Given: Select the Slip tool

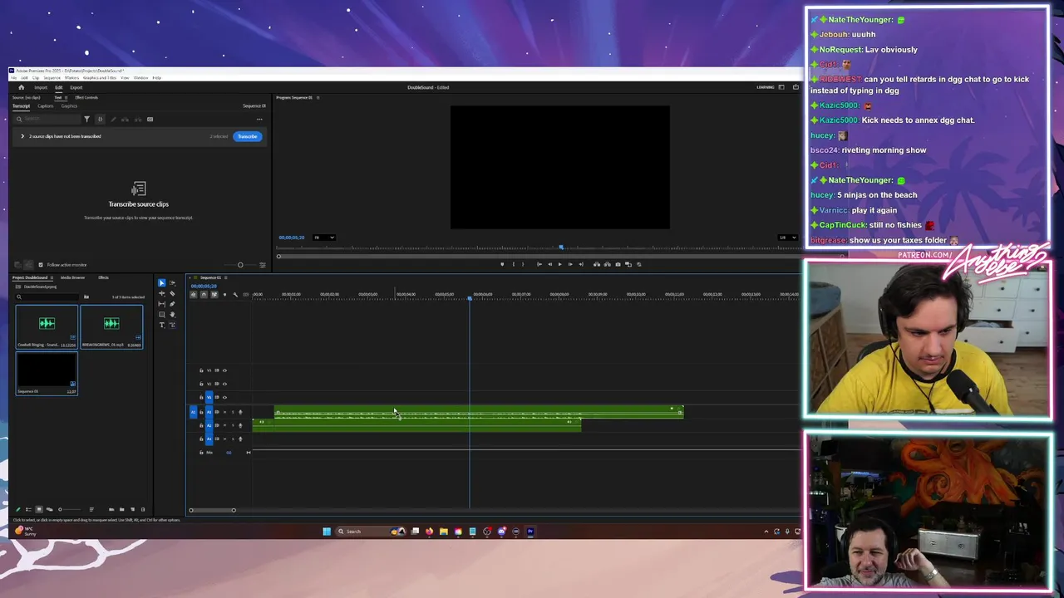Looking at the screenshot, I should click(162, 304).
